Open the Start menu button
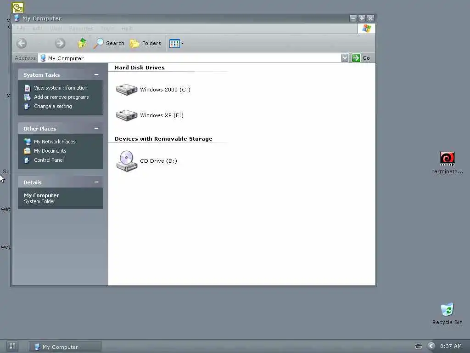 point(12,346)
